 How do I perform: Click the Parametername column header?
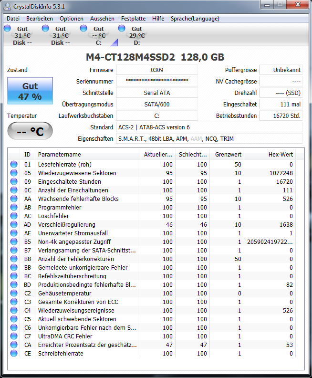click(88, 154)
